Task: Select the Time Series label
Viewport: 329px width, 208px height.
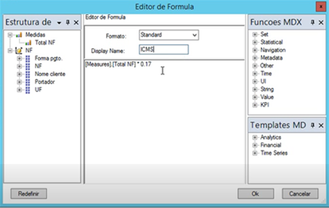Action: point(274,153)
